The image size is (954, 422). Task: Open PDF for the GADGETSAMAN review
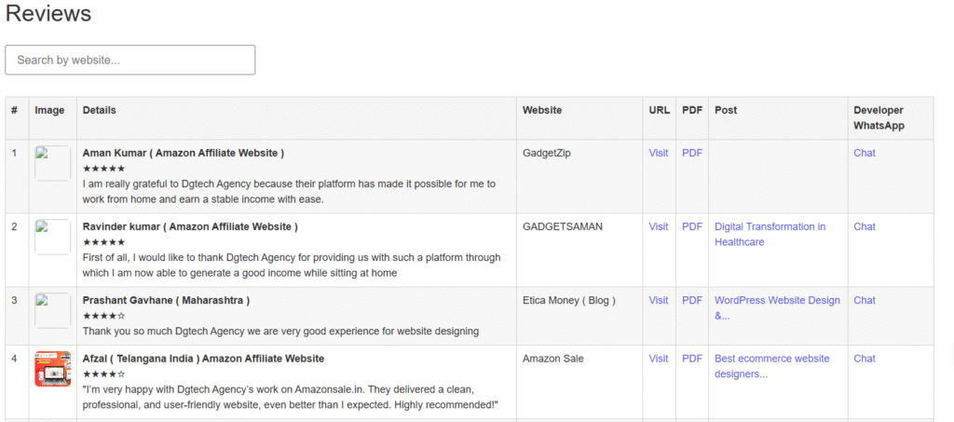[692, 226]
